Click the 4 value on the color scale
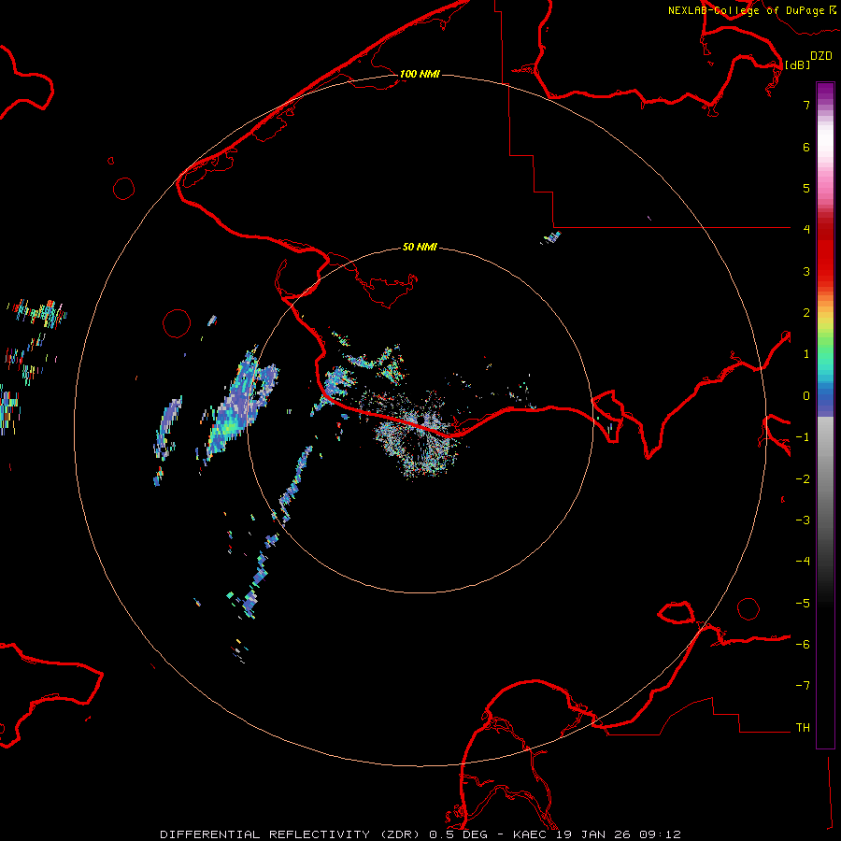This screenshot has height=841, width=841. (806, 230)
